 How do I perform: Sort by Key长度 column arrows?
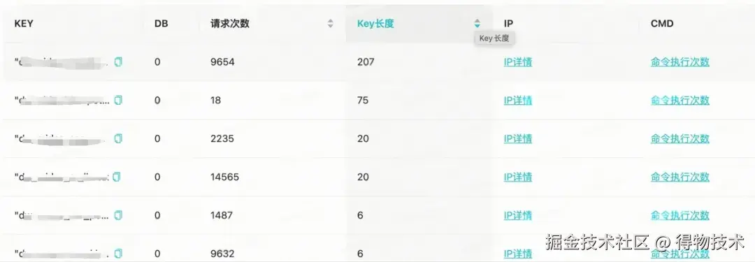pyautogui.click(x=477, y=23)
